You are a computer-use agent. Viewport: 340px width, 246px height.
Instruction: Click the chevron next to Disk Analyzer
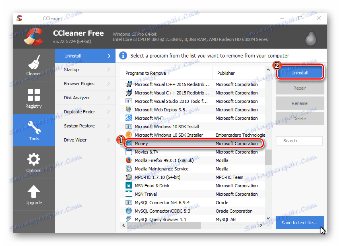[109, 98]
